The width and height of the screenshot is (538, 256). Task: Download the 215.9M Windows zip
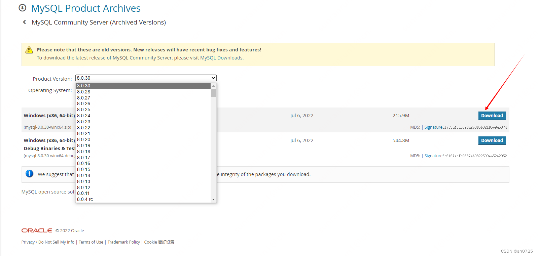point(492,116)
